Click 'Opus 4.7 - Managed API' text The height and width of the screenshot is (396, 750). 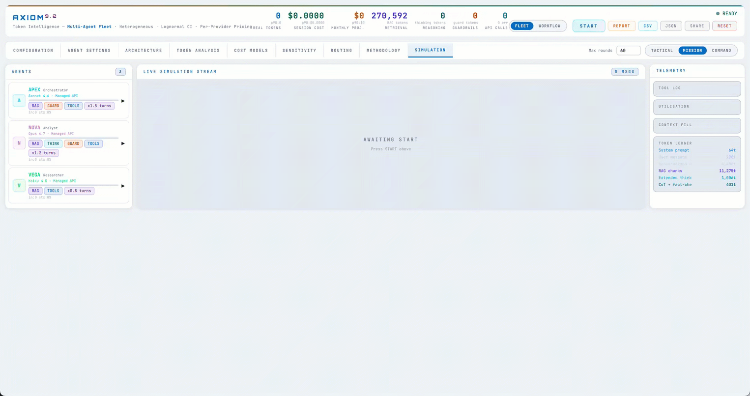click(x=51, y=134)
